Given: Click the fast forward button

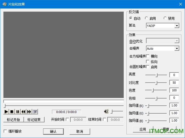Looking at the screenshot, I should tap(29, 111).
